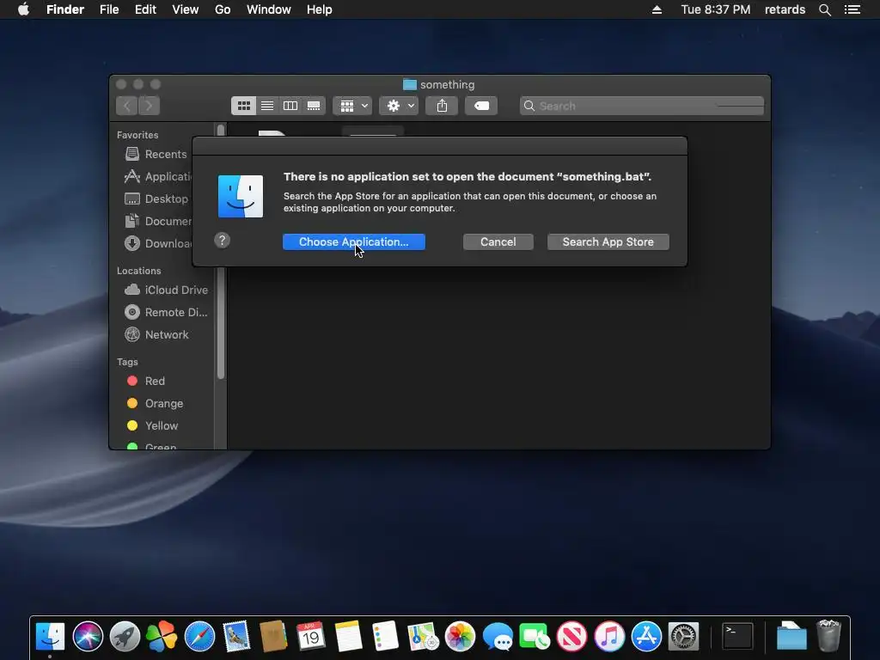Click the sidebar vertical scrollbar
This screenshot has width=880, height=660.
(x=221, y=253)
